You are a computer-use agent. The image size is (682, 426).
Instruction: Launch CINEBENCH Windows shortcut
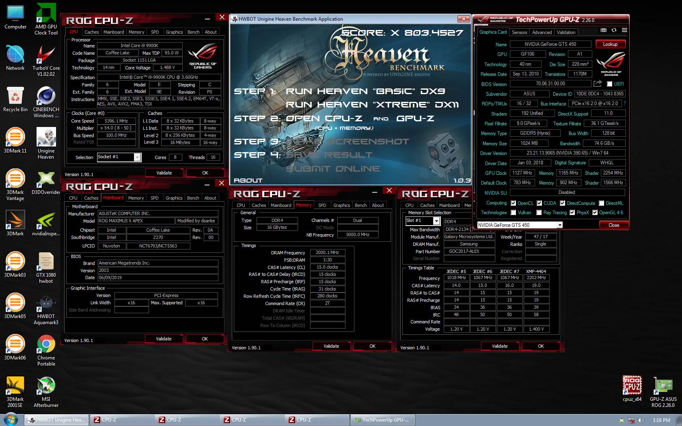(x=46, y=102)
